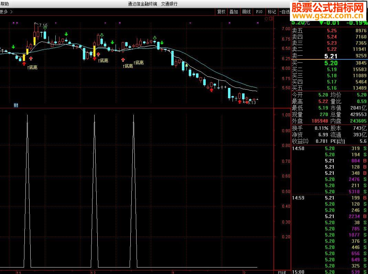Click the 1.00 indicator axis label
The height and width of the screenshot is (274, 368).
[x=286, y=115]
